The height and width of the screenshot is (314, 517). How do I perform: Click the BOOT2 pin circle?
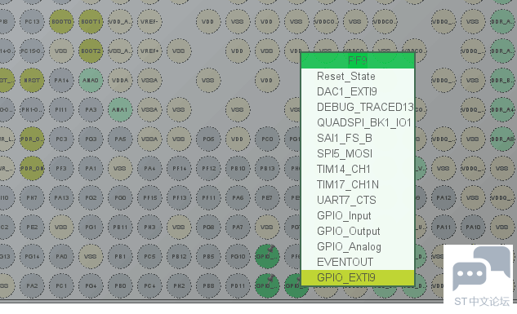[x=91, y=51]
